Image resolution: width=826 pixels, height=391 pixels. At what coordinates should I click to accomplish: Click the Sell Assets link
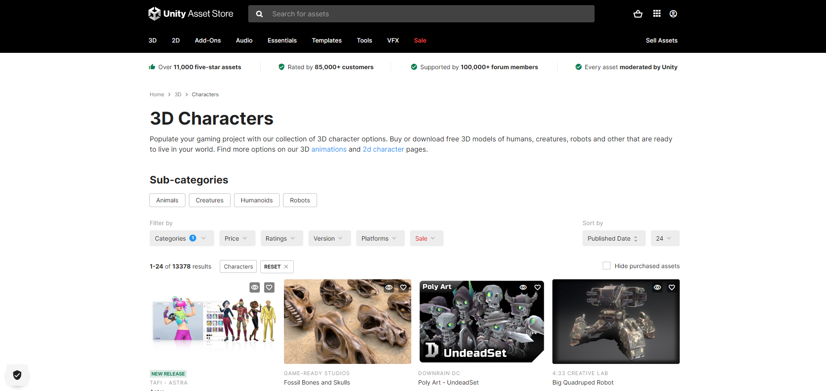pyautogui.click(x=662, y=40)
